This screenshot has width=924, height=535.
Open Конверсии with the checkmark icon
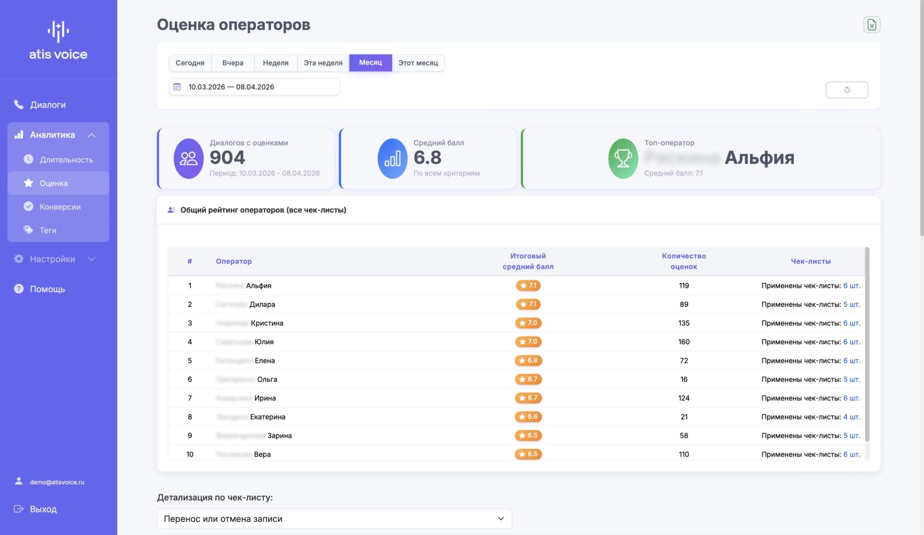coord(29,207)
